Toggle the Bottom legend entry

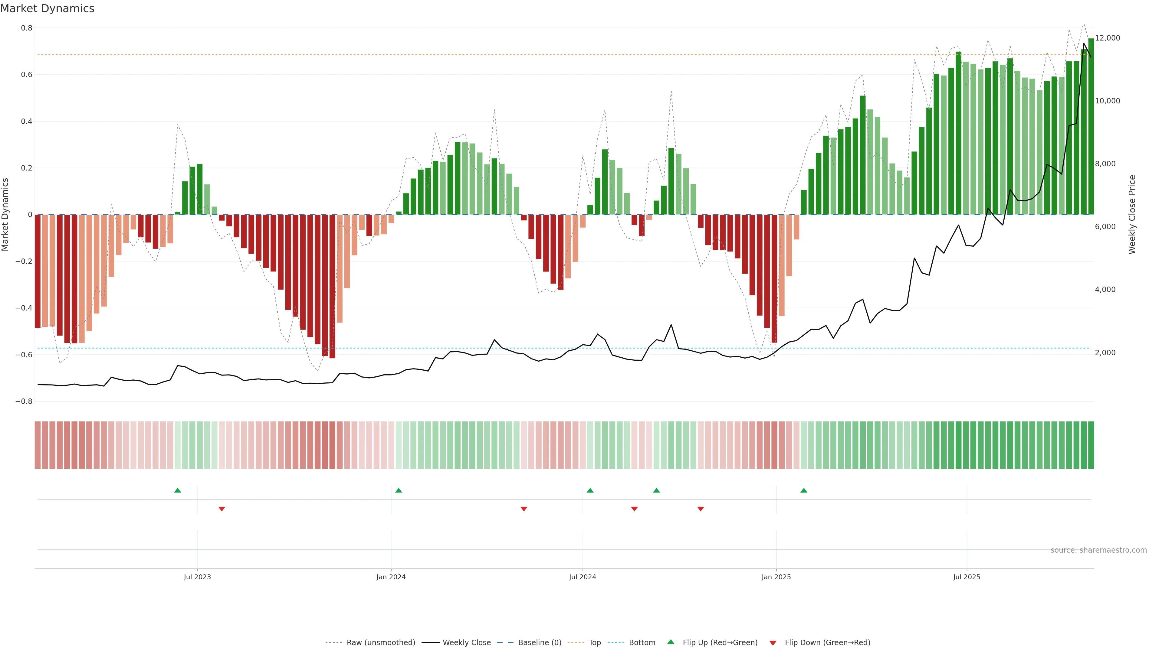(642, 643)
